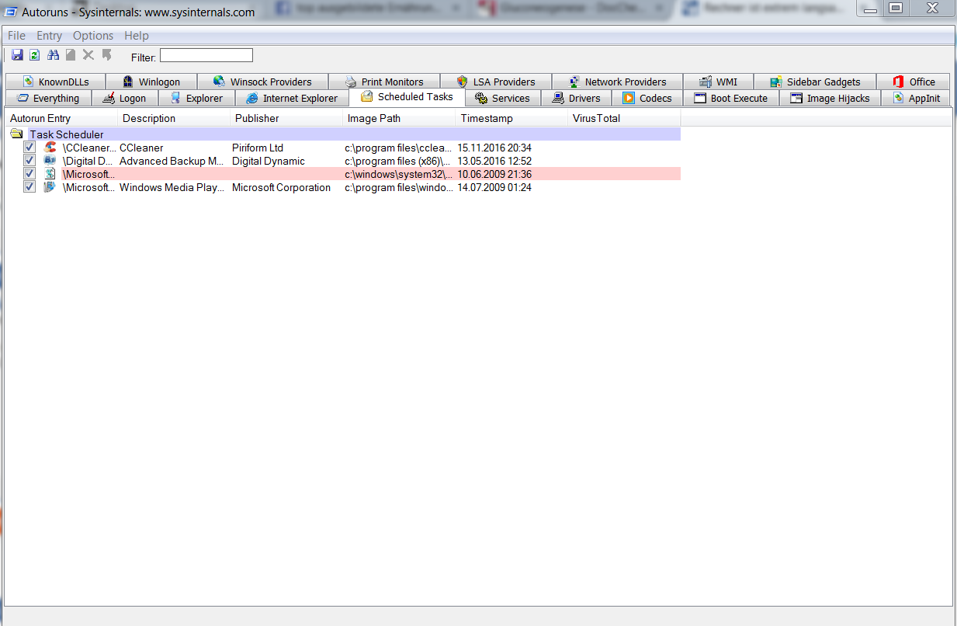The width and height of the screenshot is (957, 626).
Task: Open the KnownDLLs tab
Action: coord(54,82)
